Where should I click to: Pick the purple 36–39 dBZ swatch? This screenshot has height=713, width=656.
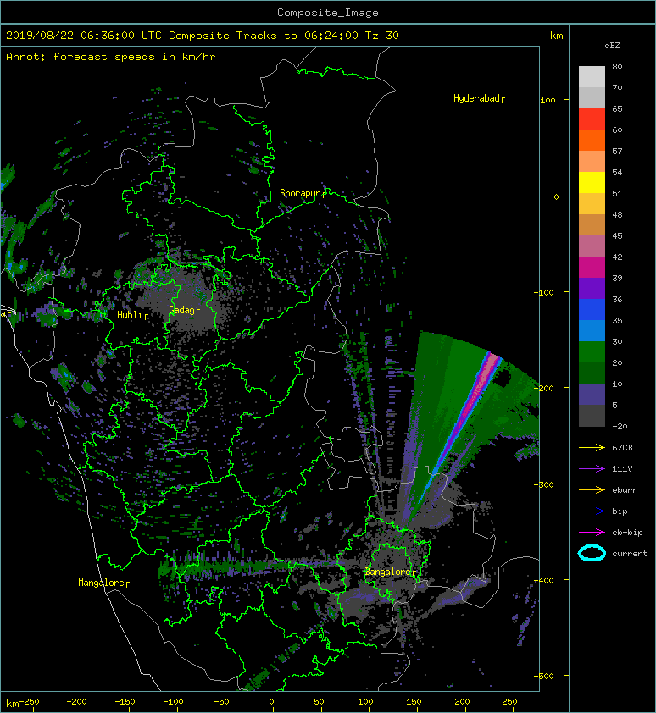(x=592, y=289)
